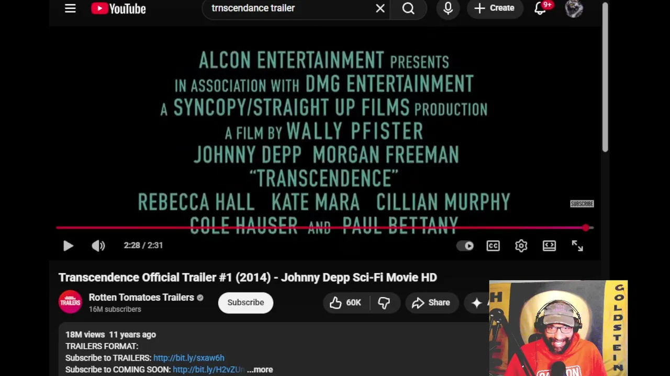
Task: Click the '18M views 11 years ago' text
Action: click(x=110, y=334)
